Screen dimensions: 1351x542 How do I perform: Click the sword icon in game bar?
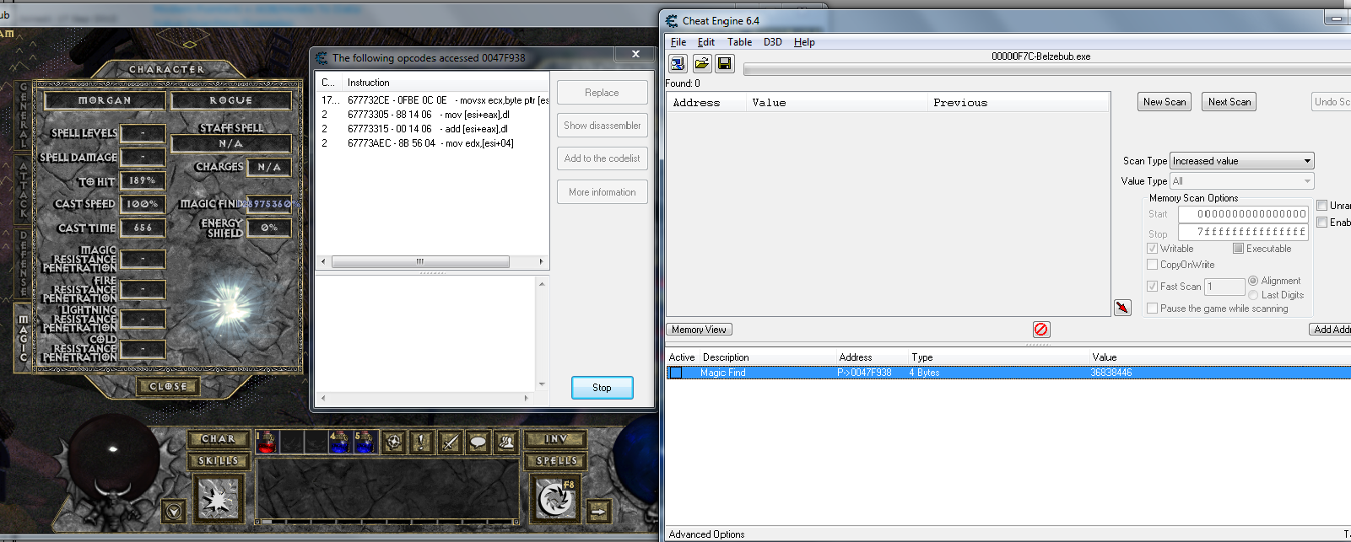(450, 442)
